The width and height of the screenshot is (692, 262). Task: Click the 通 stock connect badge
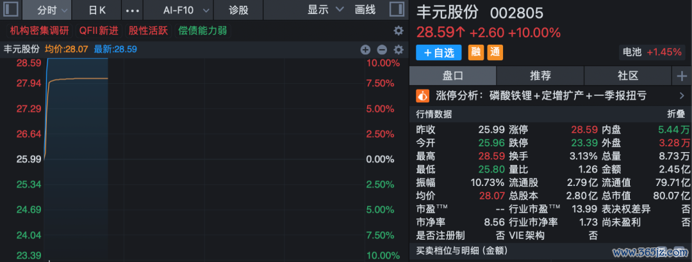tap(495, 52)
